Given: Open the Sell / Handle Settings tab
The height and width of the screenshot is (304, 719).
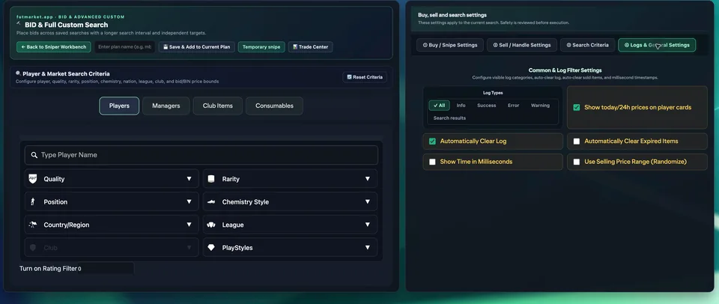Looking at the screenshot, I should tap(522, 45).
